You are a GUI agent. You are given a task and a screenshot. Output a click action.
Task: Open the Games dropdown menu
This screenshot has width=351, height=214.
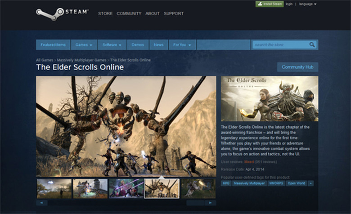click(x=84, y=45)
